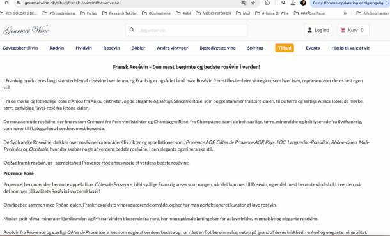
Task: Open the Chrome profile avatar
Action: (x=303, y=3)
